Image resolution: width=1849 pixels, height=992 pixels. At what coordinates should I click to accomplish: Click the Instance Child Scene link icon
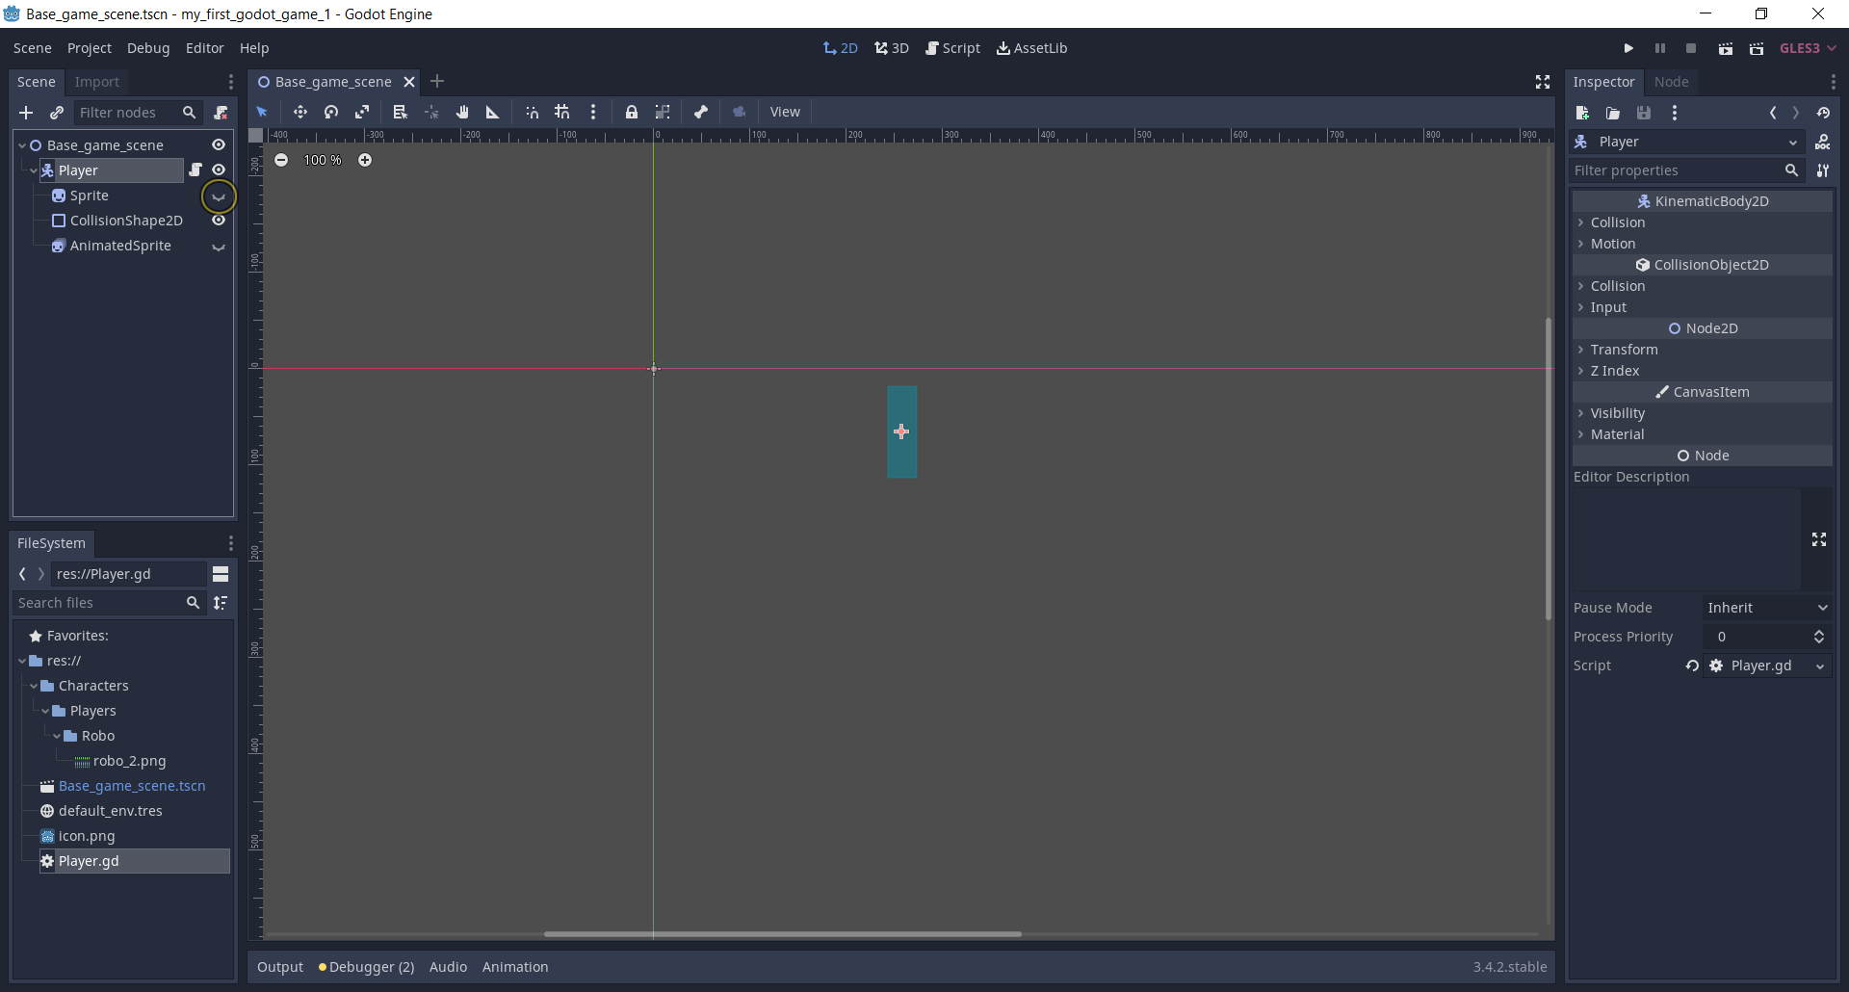57,113
